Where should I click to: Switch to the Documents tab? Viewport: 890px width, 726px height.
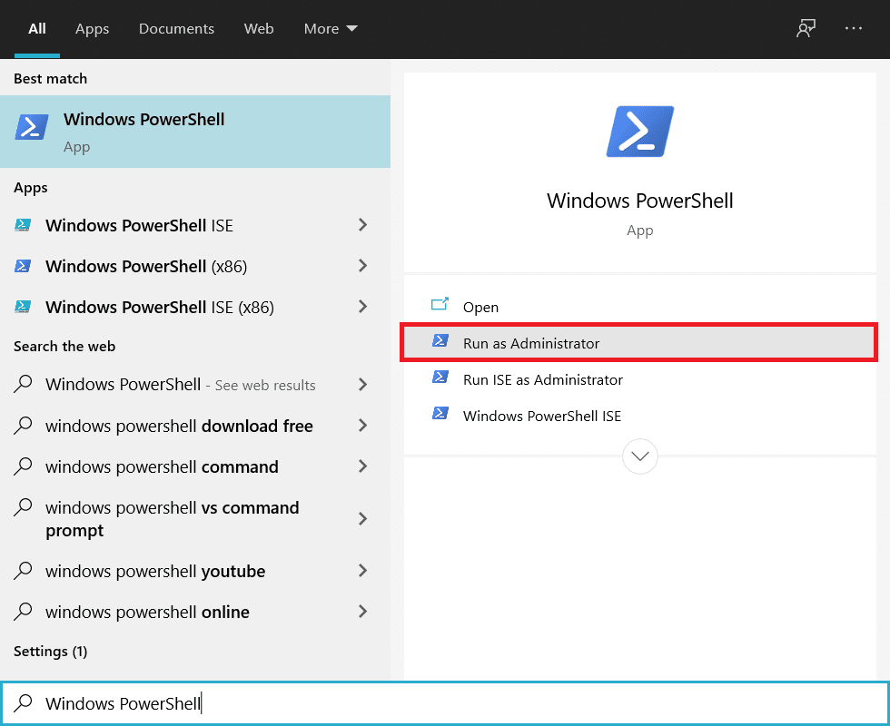tap(176, 28)
